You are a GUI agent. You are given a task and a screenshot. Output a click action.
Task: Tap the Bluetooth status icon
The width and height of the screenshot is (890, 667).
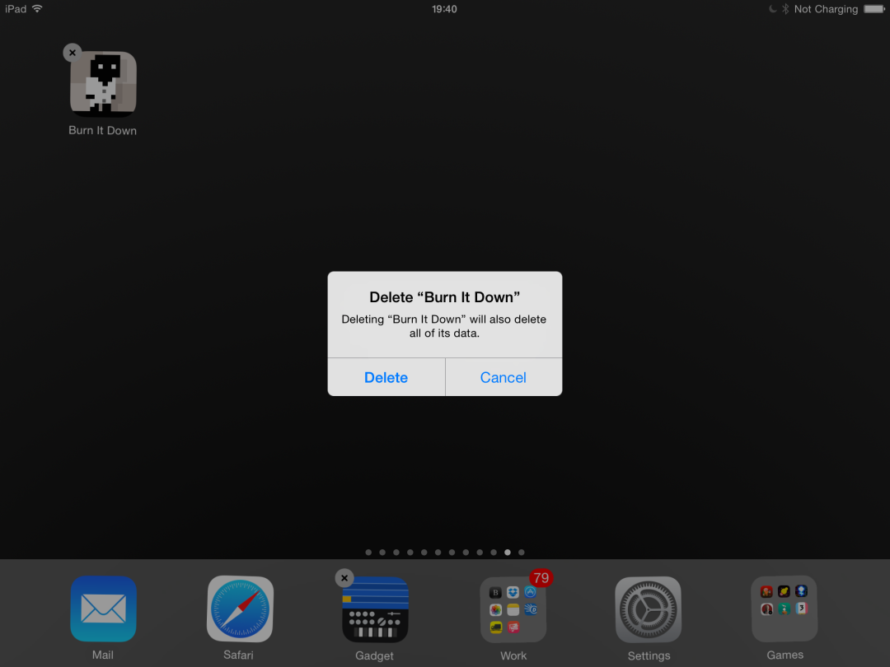click(x=785, y=8)
